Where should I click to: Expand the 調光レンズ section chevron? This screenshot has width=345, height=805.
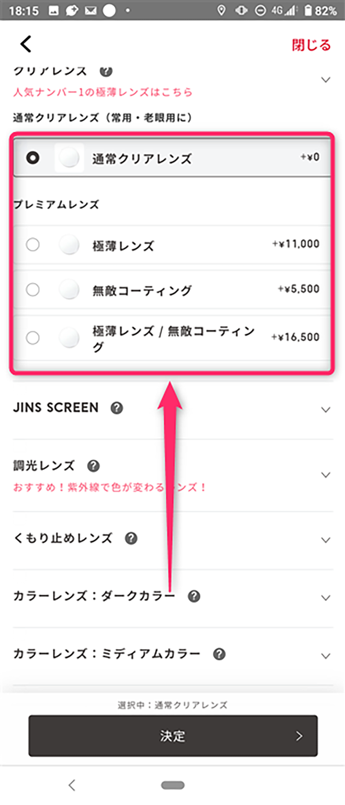pyautogui.click(x=326, y=475)
